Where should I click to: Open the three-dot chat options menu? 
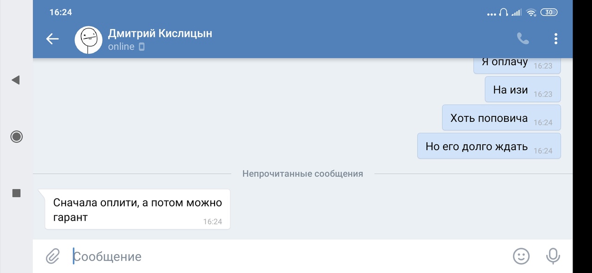tap(555, 39)
